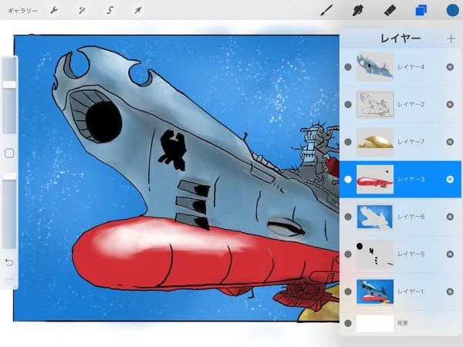Toggle visibility of selected レイヤー3

tap(348, 180)
